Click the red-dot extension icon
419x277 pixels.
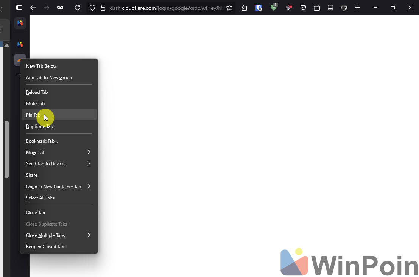(288, 8)
